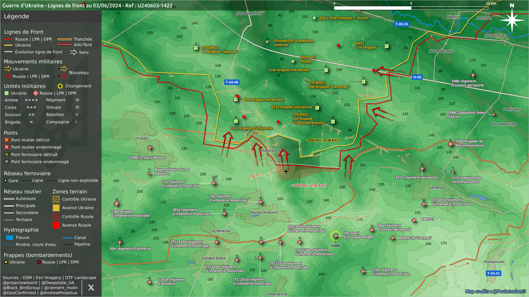Click the Map credits @Pouletvolant3 text
Screen dimensions: 529x297
tap(495, 291)
